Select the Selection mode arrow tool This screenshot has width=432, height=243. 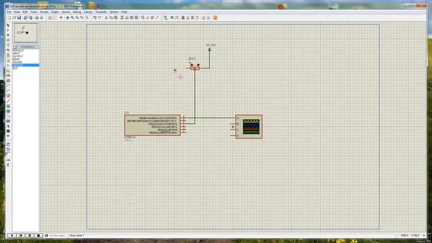point(8,25)
